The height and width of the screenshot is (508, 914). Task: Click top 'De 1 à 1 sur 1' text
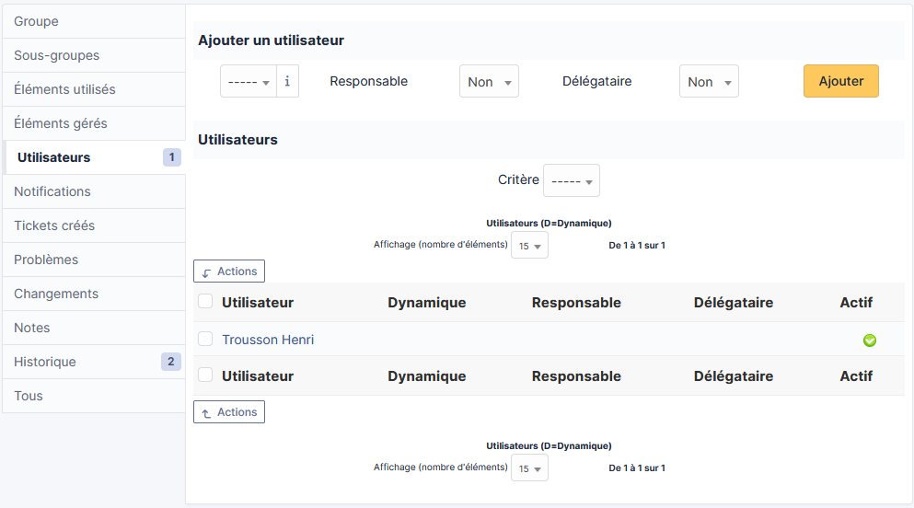point(637,246)
